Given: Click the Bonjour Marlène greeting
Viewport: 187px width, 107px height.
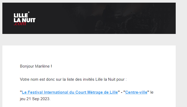Looking at the screenshot, I should click(36, 66).
